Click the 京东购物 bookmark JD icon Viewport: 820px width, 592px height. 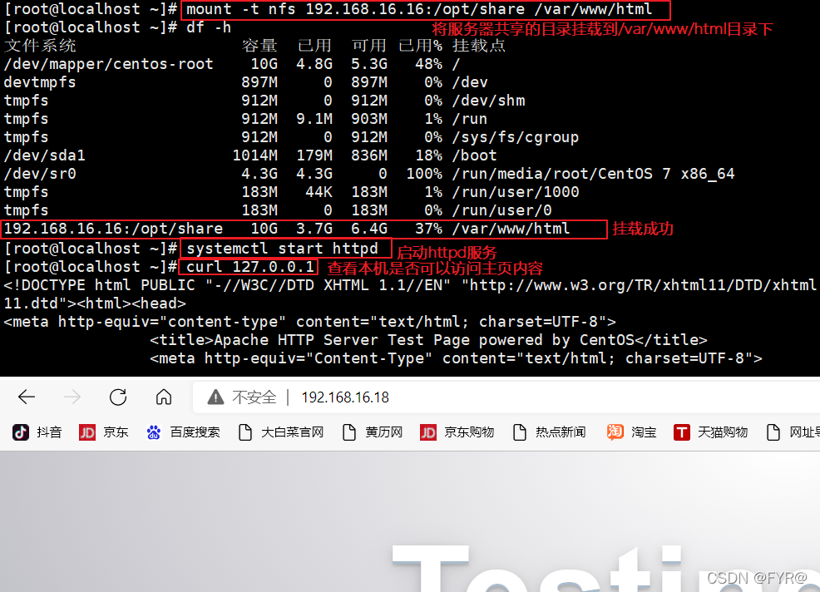coord(427,432)
